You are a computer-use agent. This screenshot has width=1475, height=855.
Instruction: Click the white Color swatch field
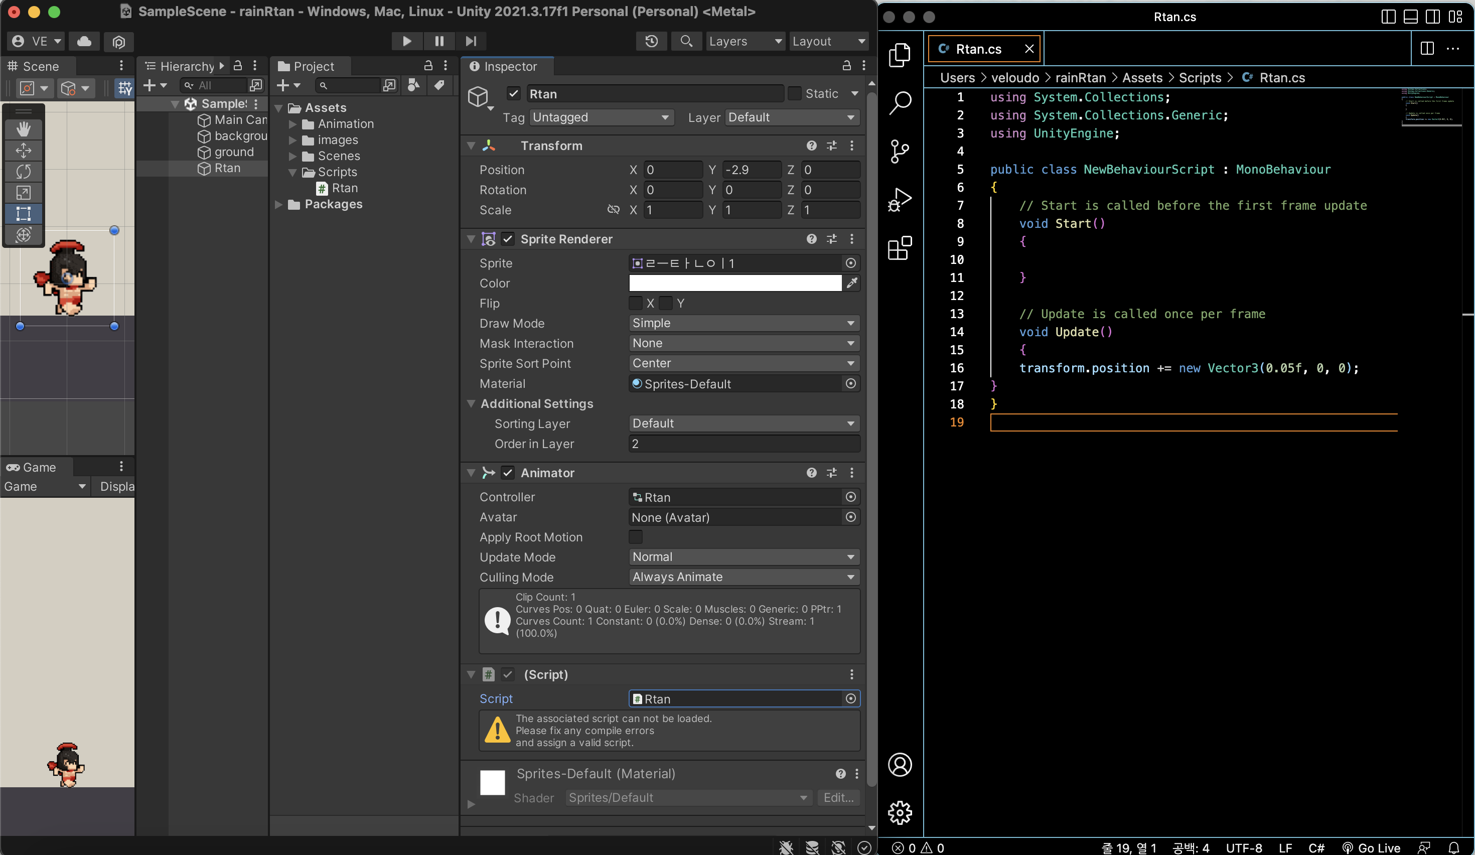tap(735, 283)
